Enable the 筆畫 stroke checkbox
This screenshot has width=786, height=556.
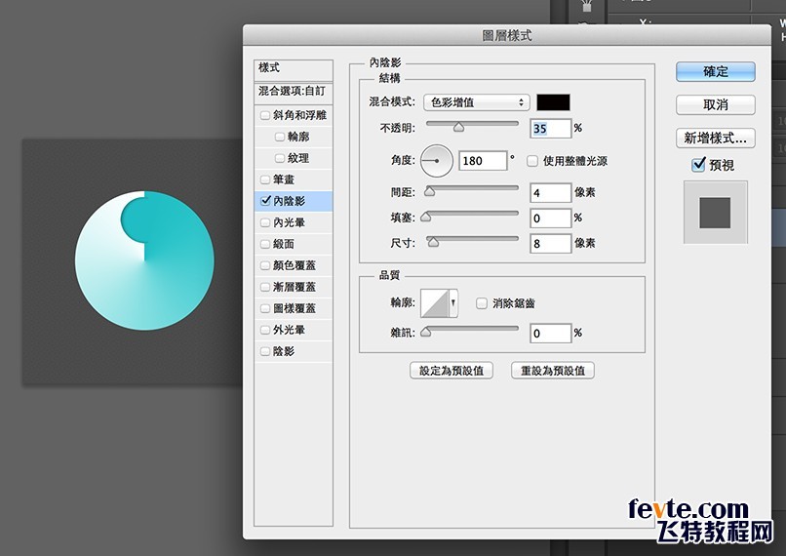265,179
